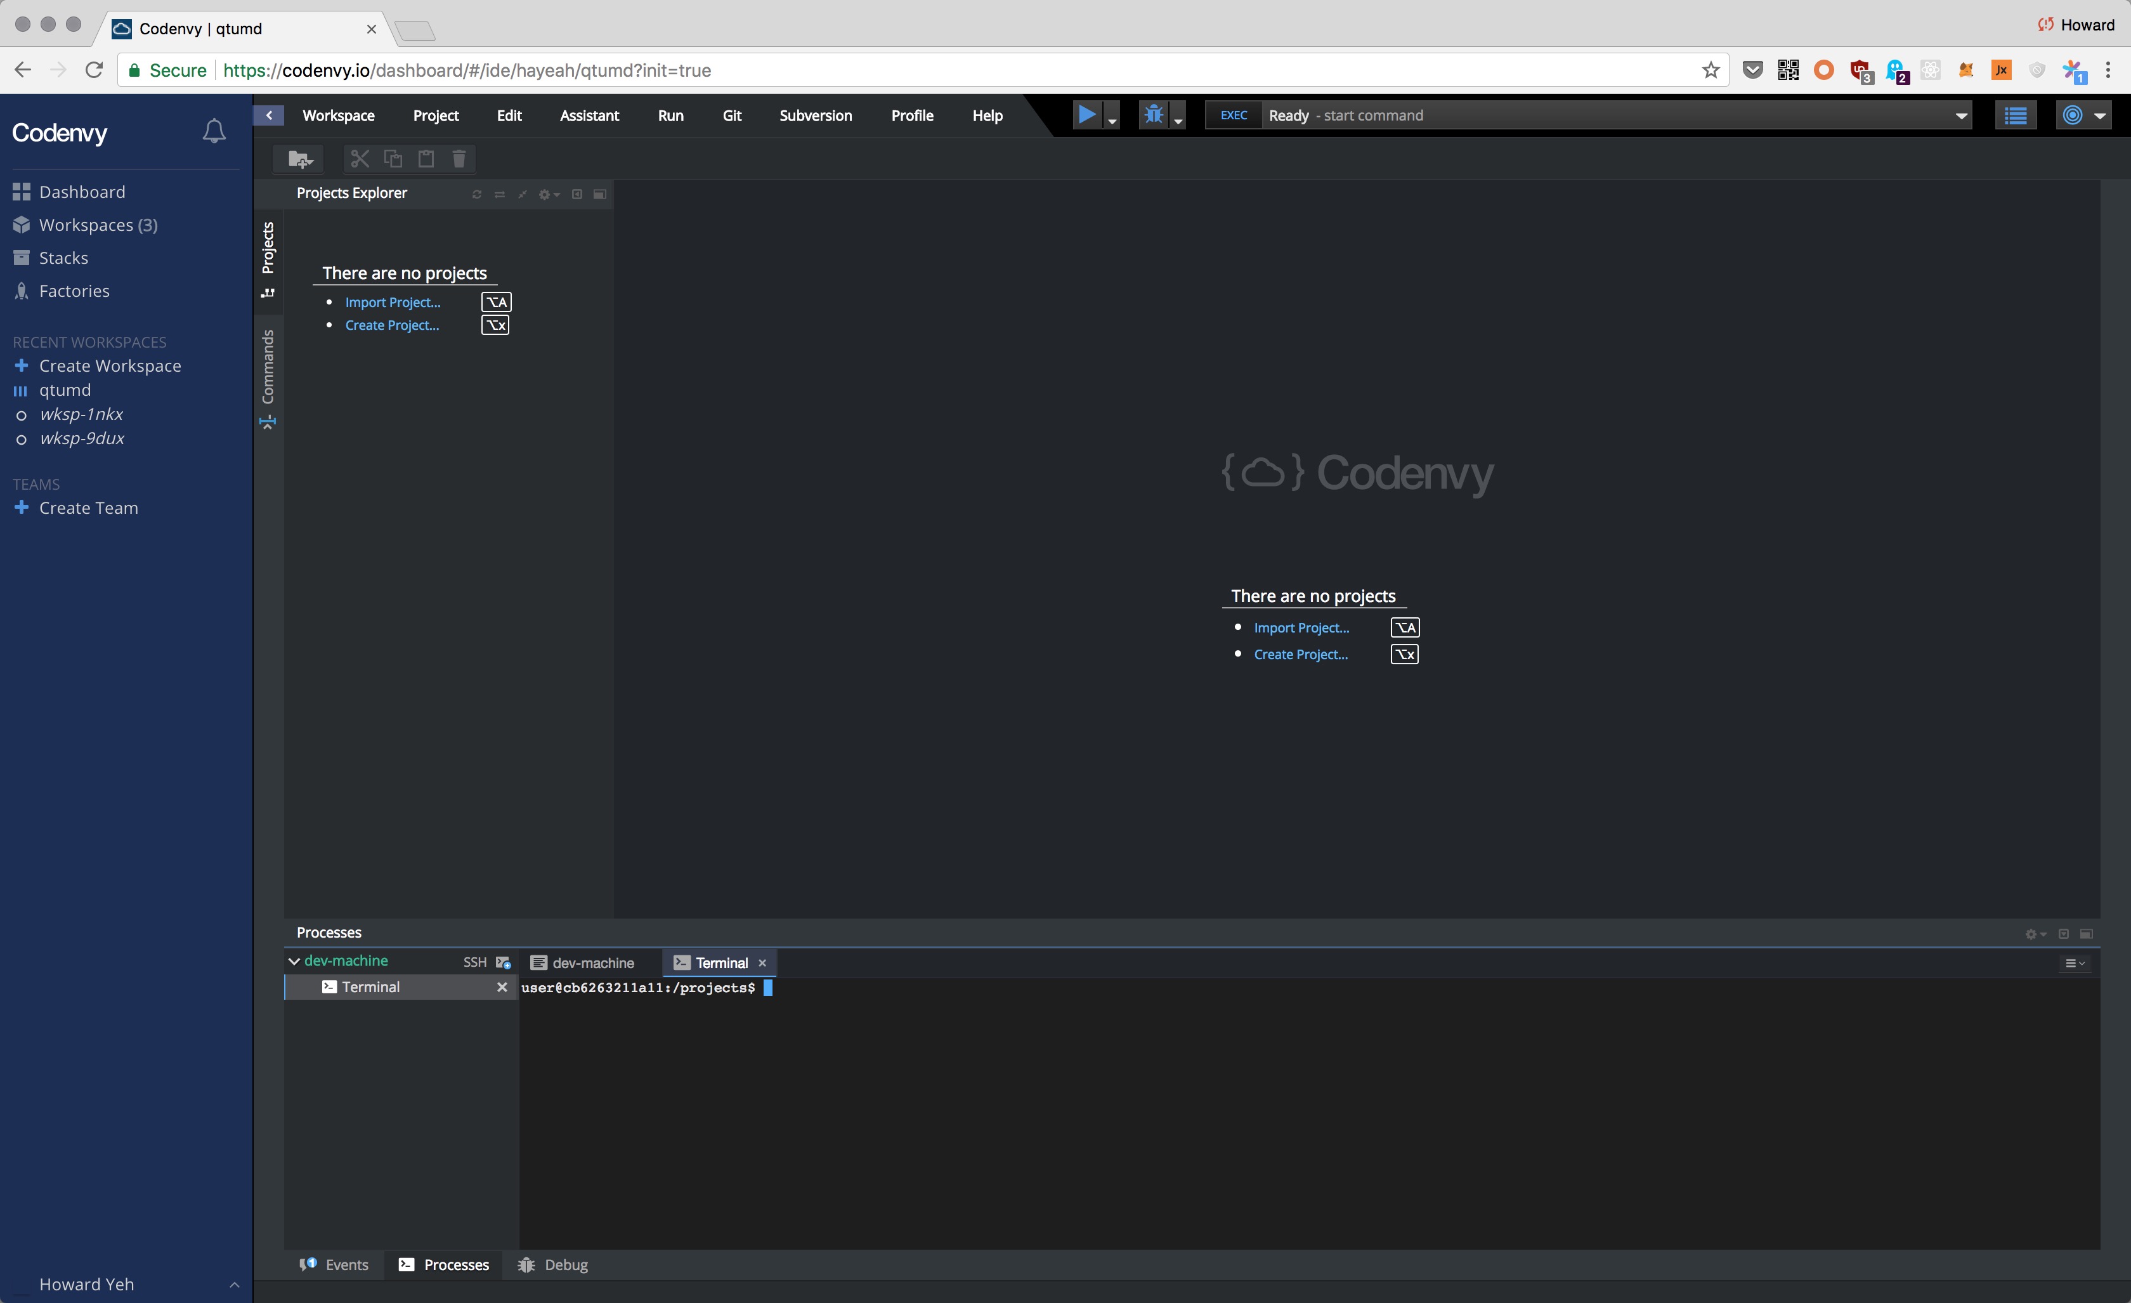Click collapse all icon in Projects Explorer
This screenshot has height=1303, width=2131.
pyautogui.click(x=523, y=195)
